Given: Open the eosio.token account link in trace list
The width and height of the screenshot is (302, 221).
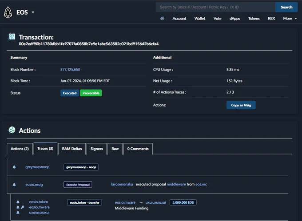Looking at the screenshot, I should pyautogui.click(x=39, y=202).
